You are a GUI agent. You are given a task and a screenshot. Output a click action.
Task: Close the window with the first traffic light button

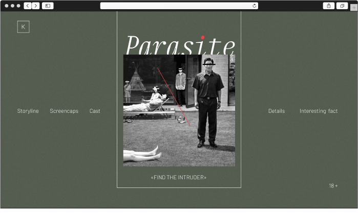click(7, 6)
